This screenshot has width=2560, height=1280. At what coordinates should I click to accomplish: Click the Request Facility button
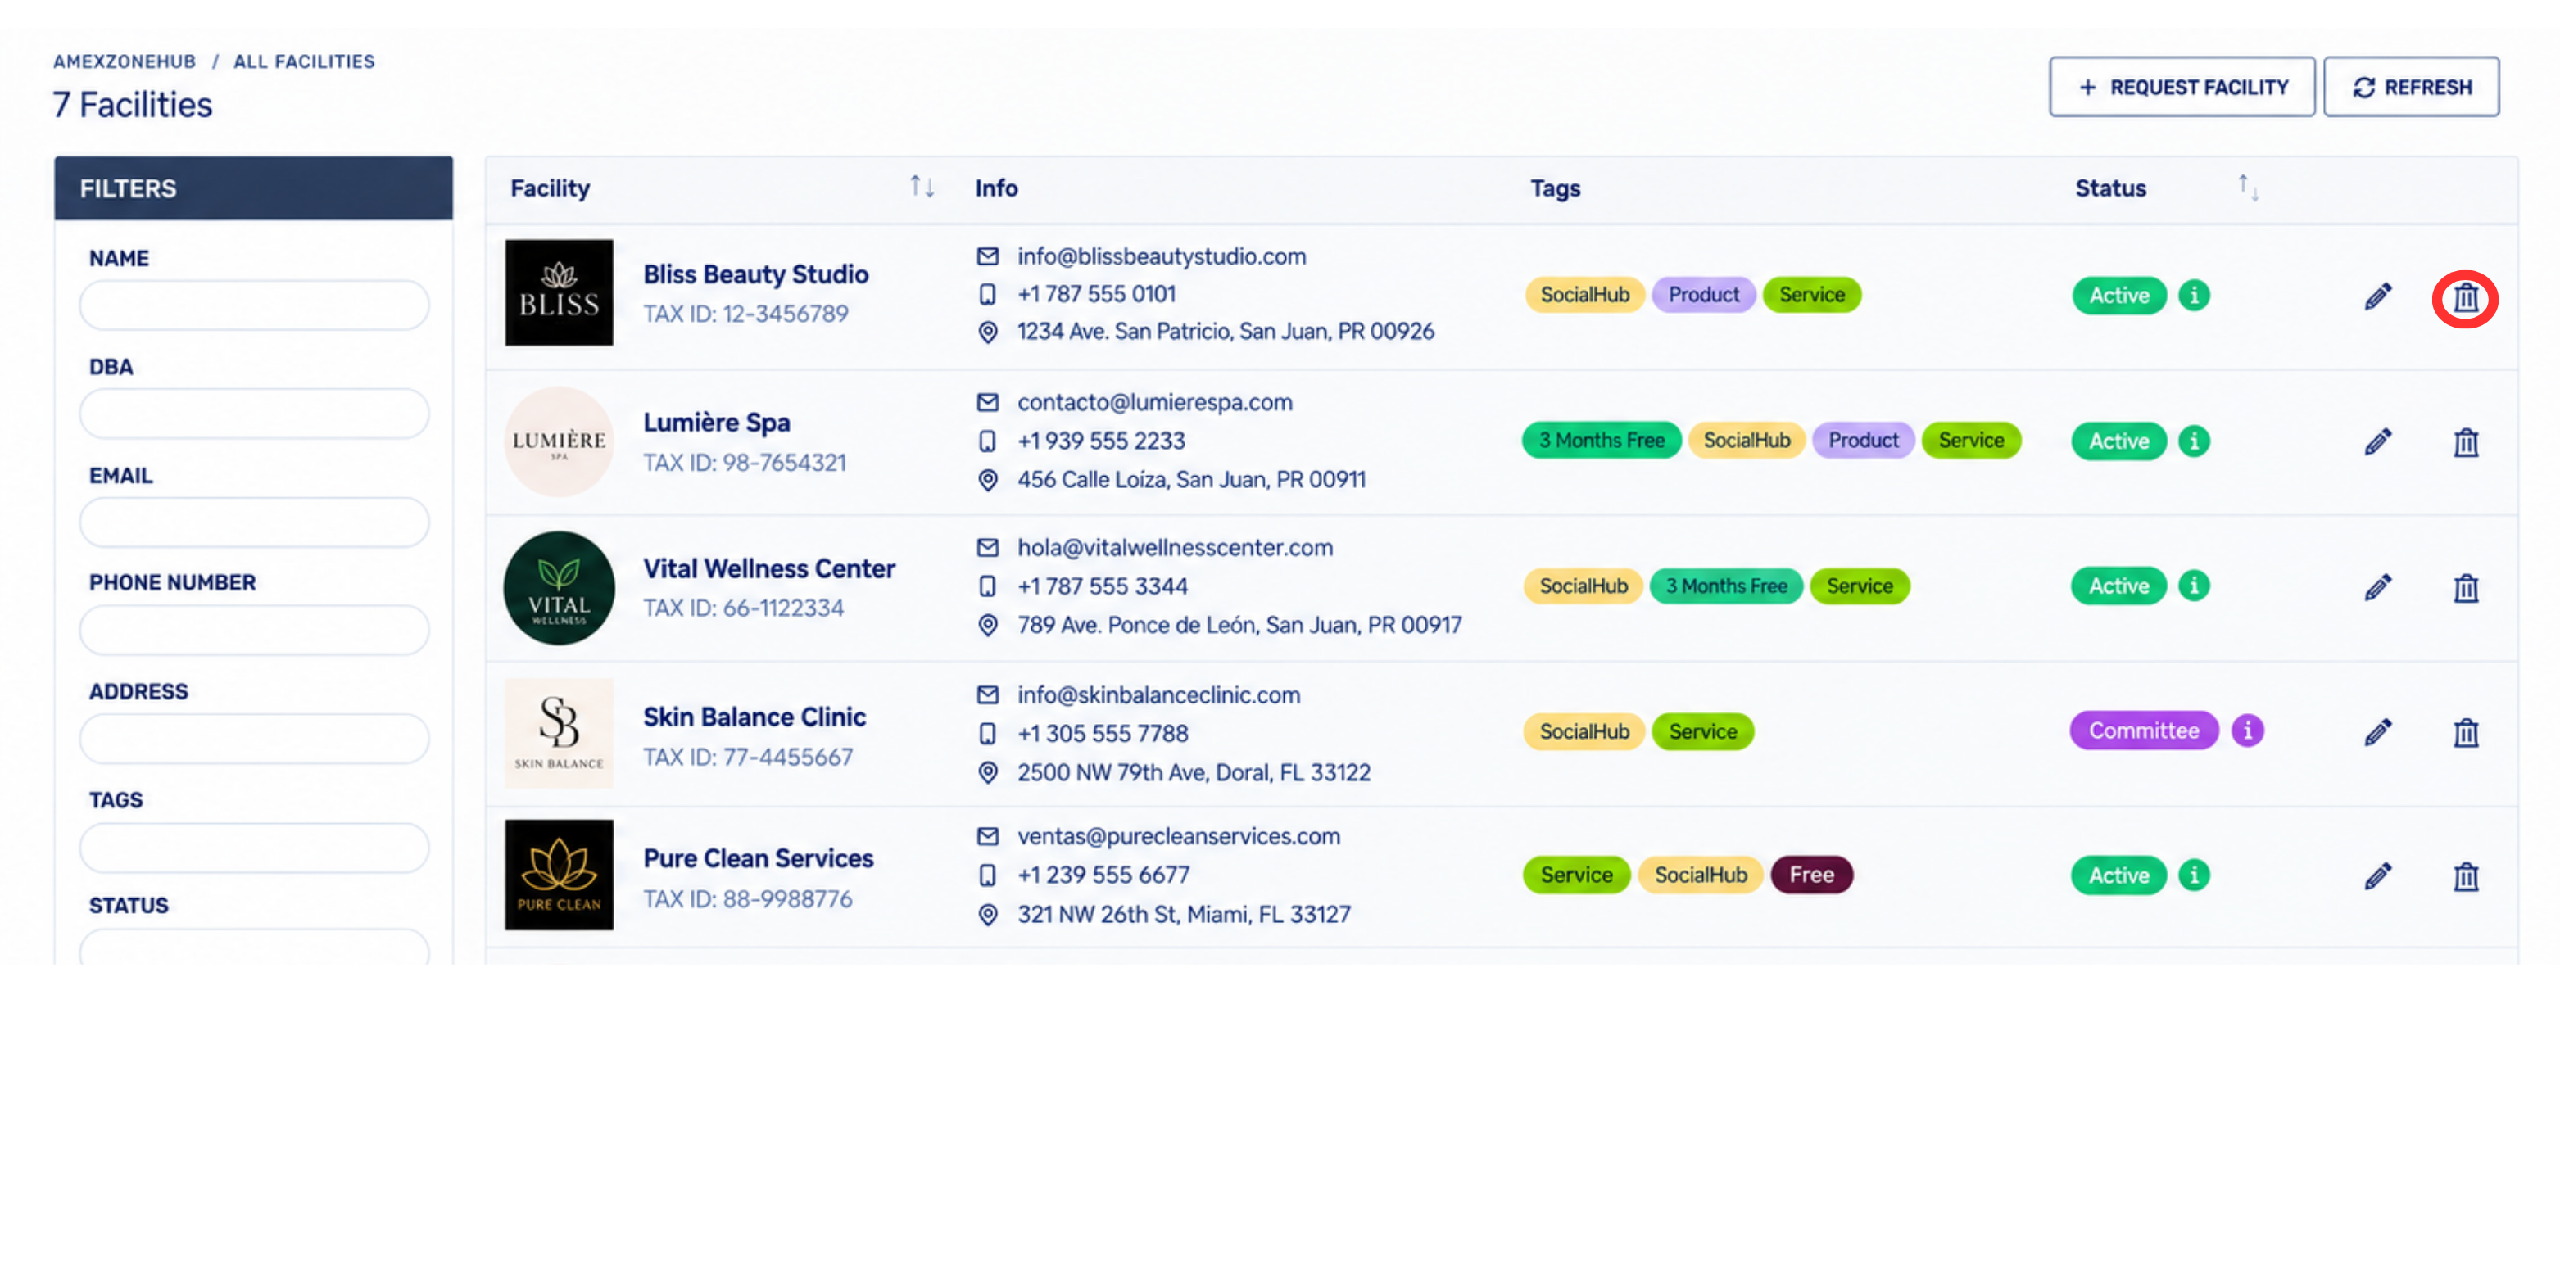2181,88
